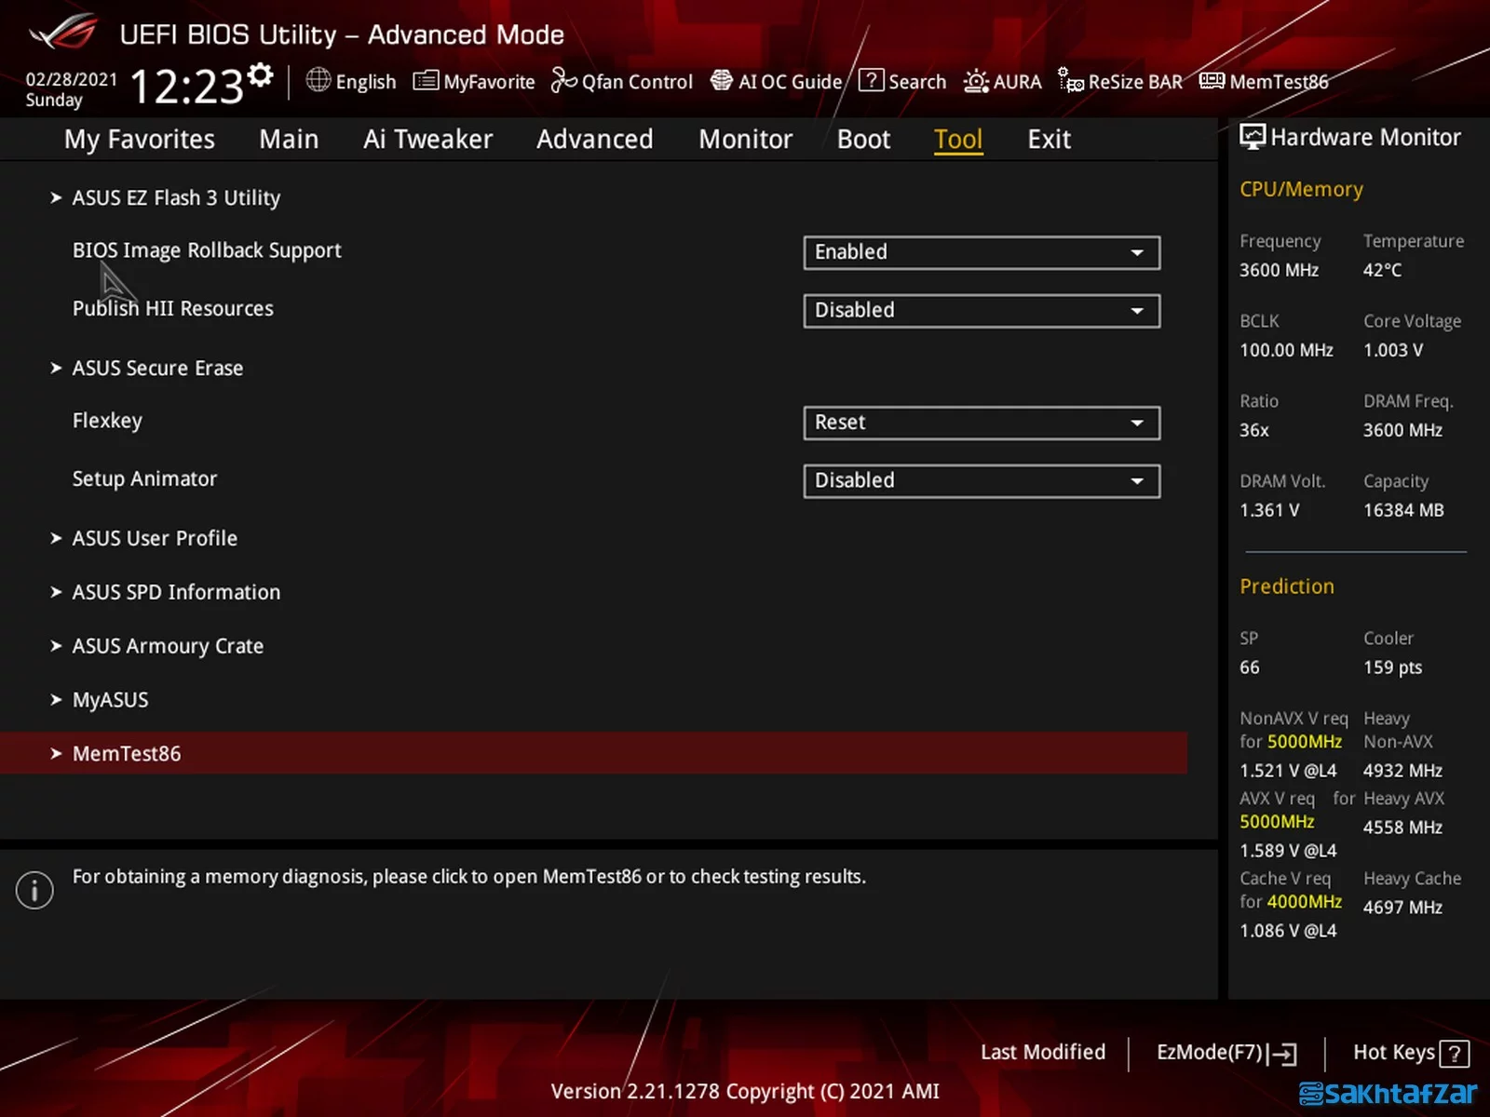Screen dimensions: 1490x1117
Task: Click the BIOS Image Rollback Support label
Action: [207, 251]
